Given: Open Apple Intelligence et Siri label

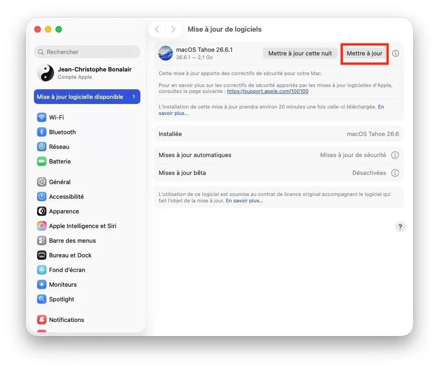Looking at the screenshot, I should click(83, 226).
